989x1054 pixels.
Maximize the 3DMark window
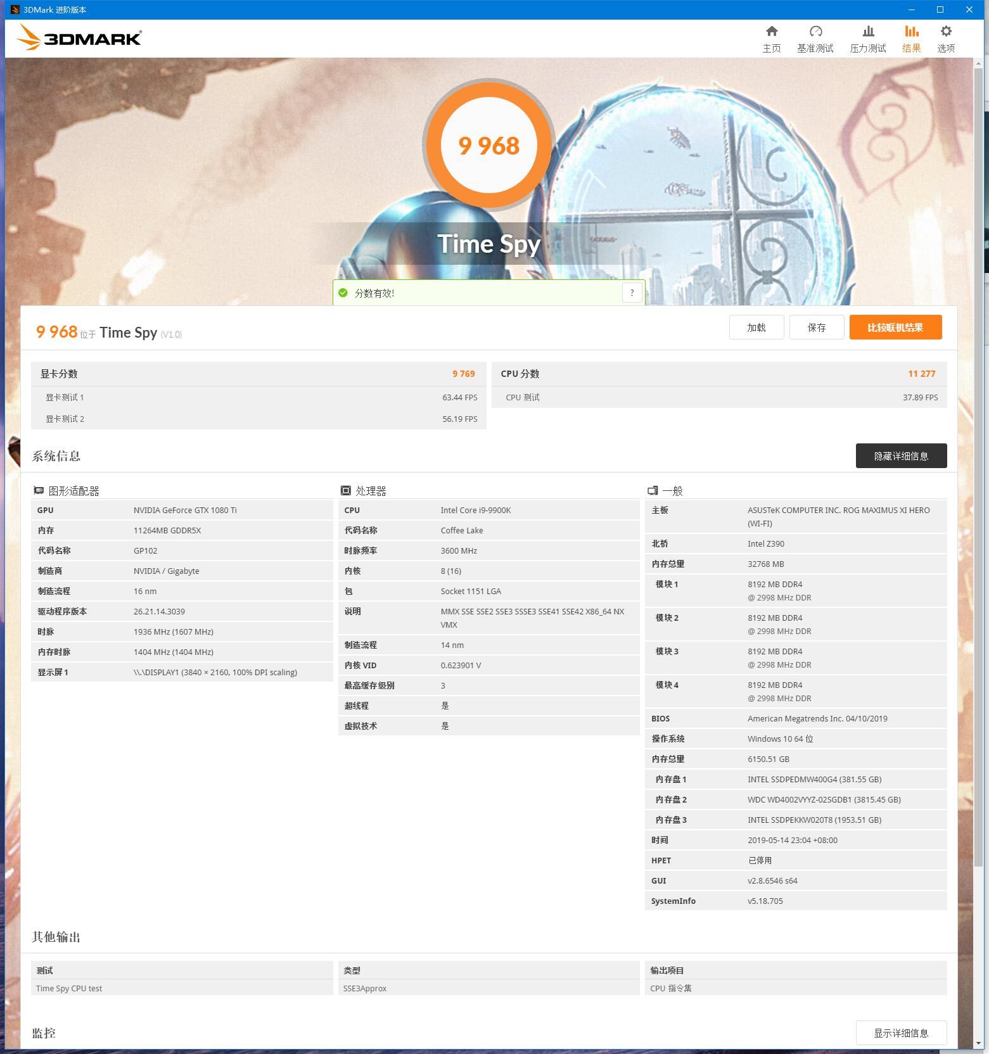click(940, 10)
